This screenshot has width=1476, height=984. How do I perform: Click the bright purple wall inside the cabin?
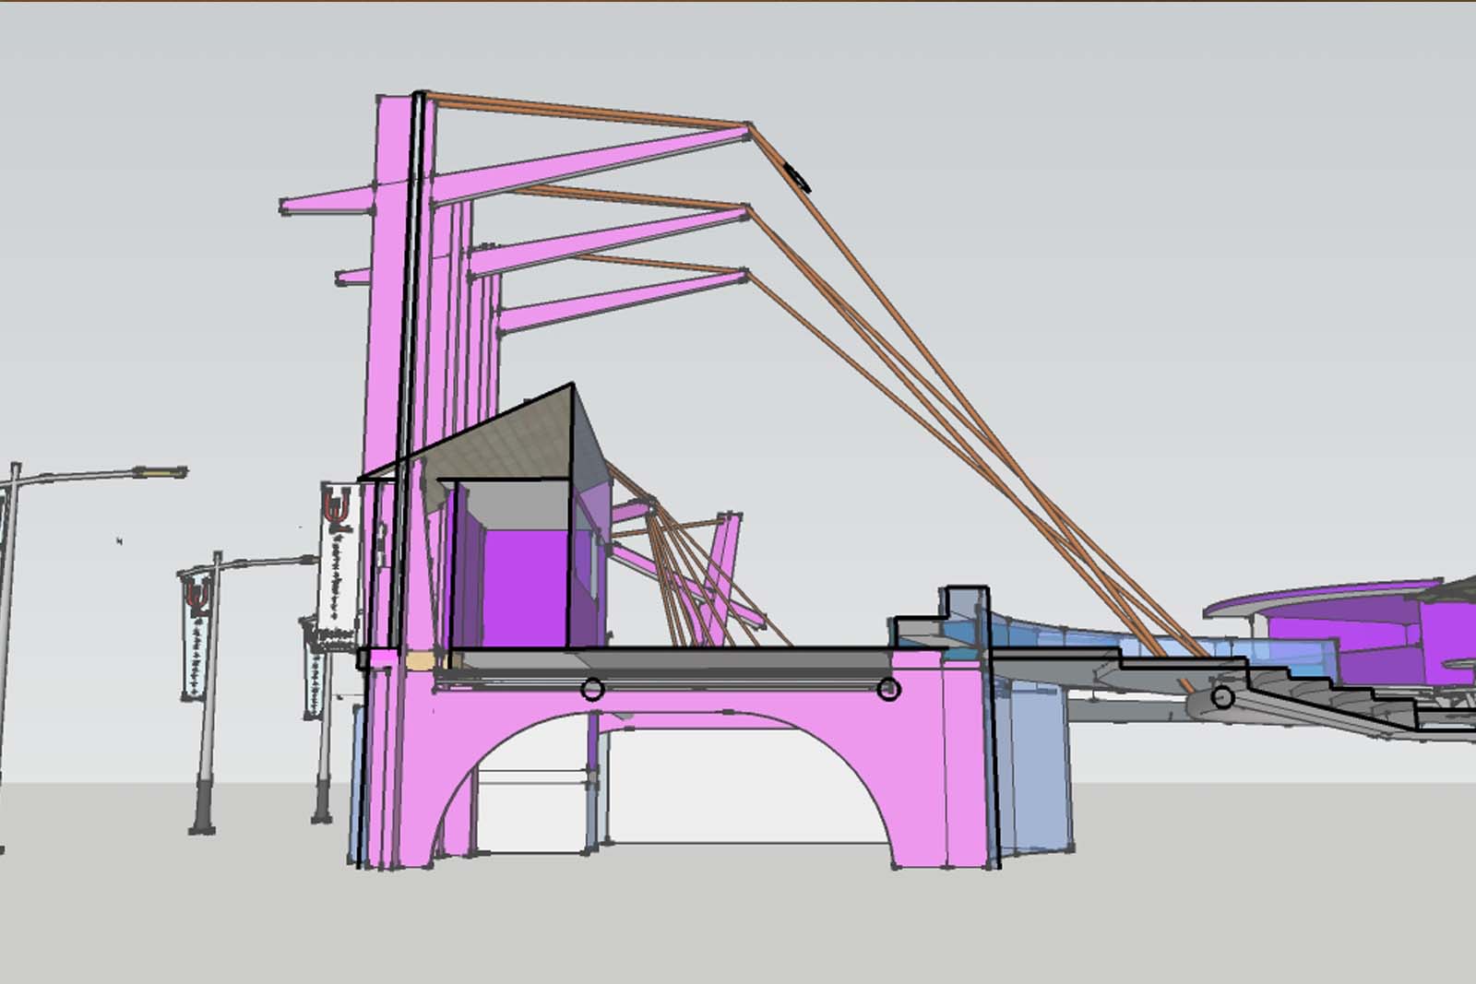point(524,587)
